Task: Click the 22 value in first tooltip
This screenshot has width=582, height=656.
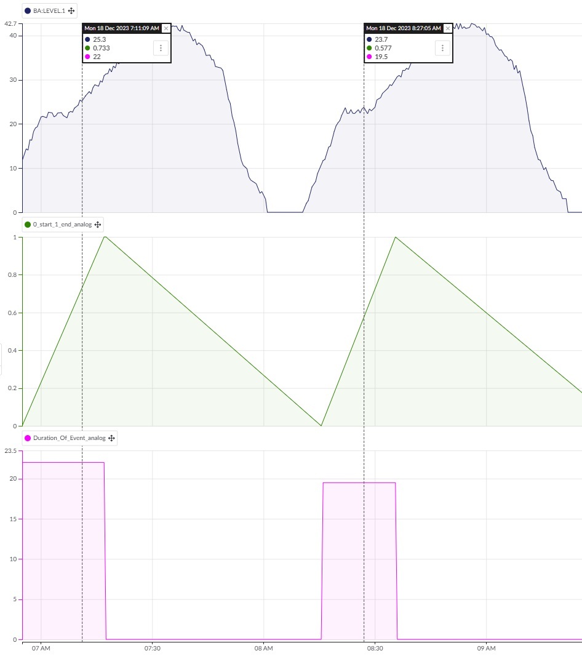Action: point(97,57)
